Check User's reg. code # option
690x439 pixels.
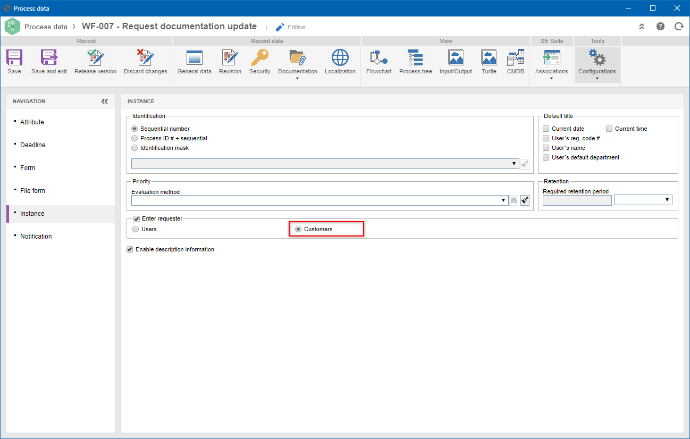point(546,138)
